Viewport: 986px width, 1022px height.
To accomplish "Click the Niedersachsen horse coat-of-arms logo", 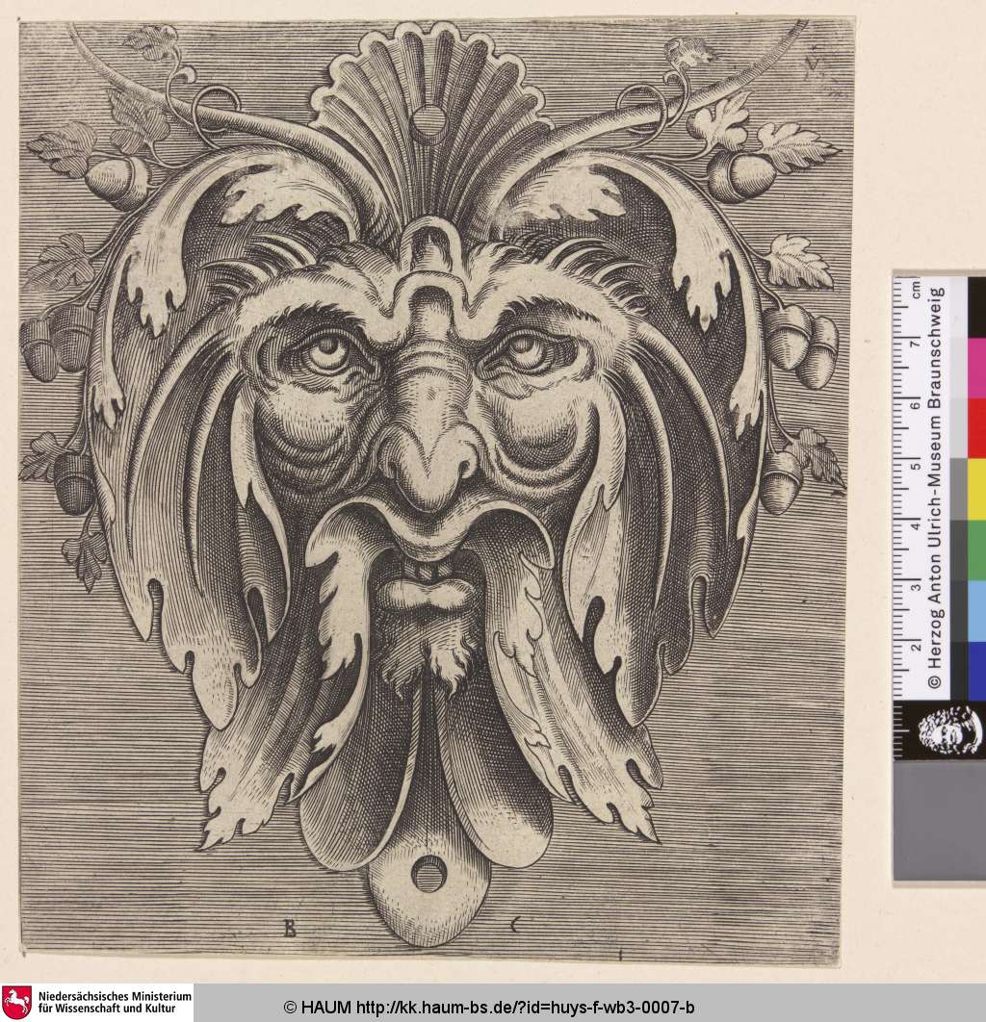I will 17,1002.
